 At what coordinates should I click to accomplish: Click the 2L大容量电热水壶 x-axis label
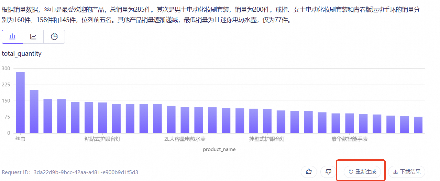tap(185, 139)
